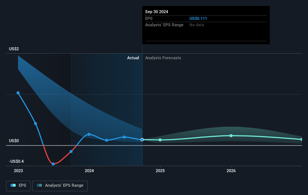The image size is (308, 195).
Task: Click the No data text in tooltip
Action: 197,25
